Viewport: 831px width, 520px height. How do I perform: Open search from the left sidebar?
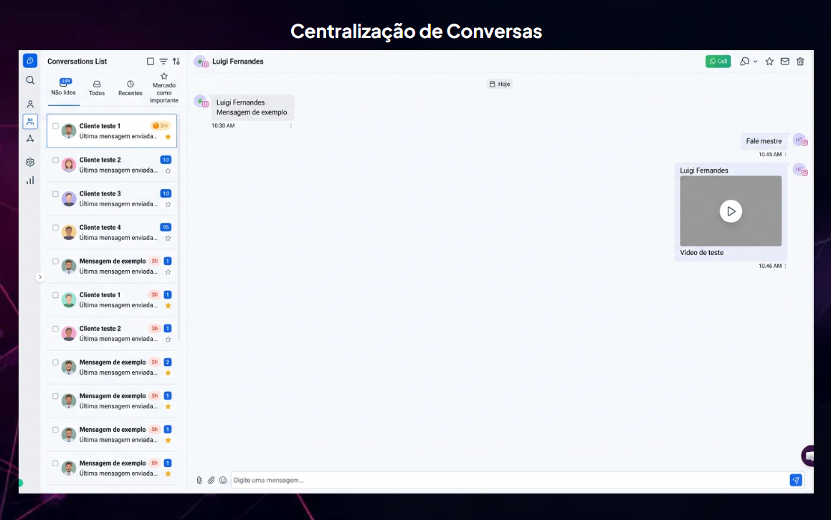pos(30,80)
